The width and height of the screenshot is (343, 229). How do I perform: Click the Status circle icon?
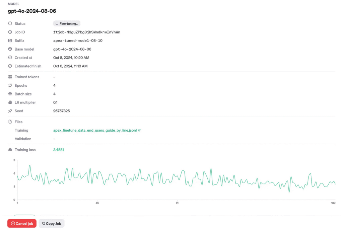coord(10,24)
